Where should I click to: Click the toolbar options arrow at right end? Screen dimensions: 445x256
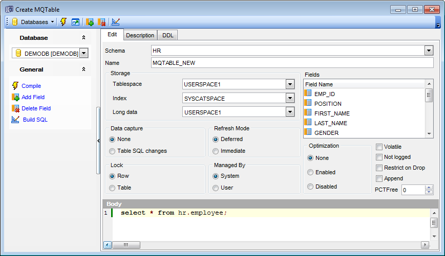point(438,26)
